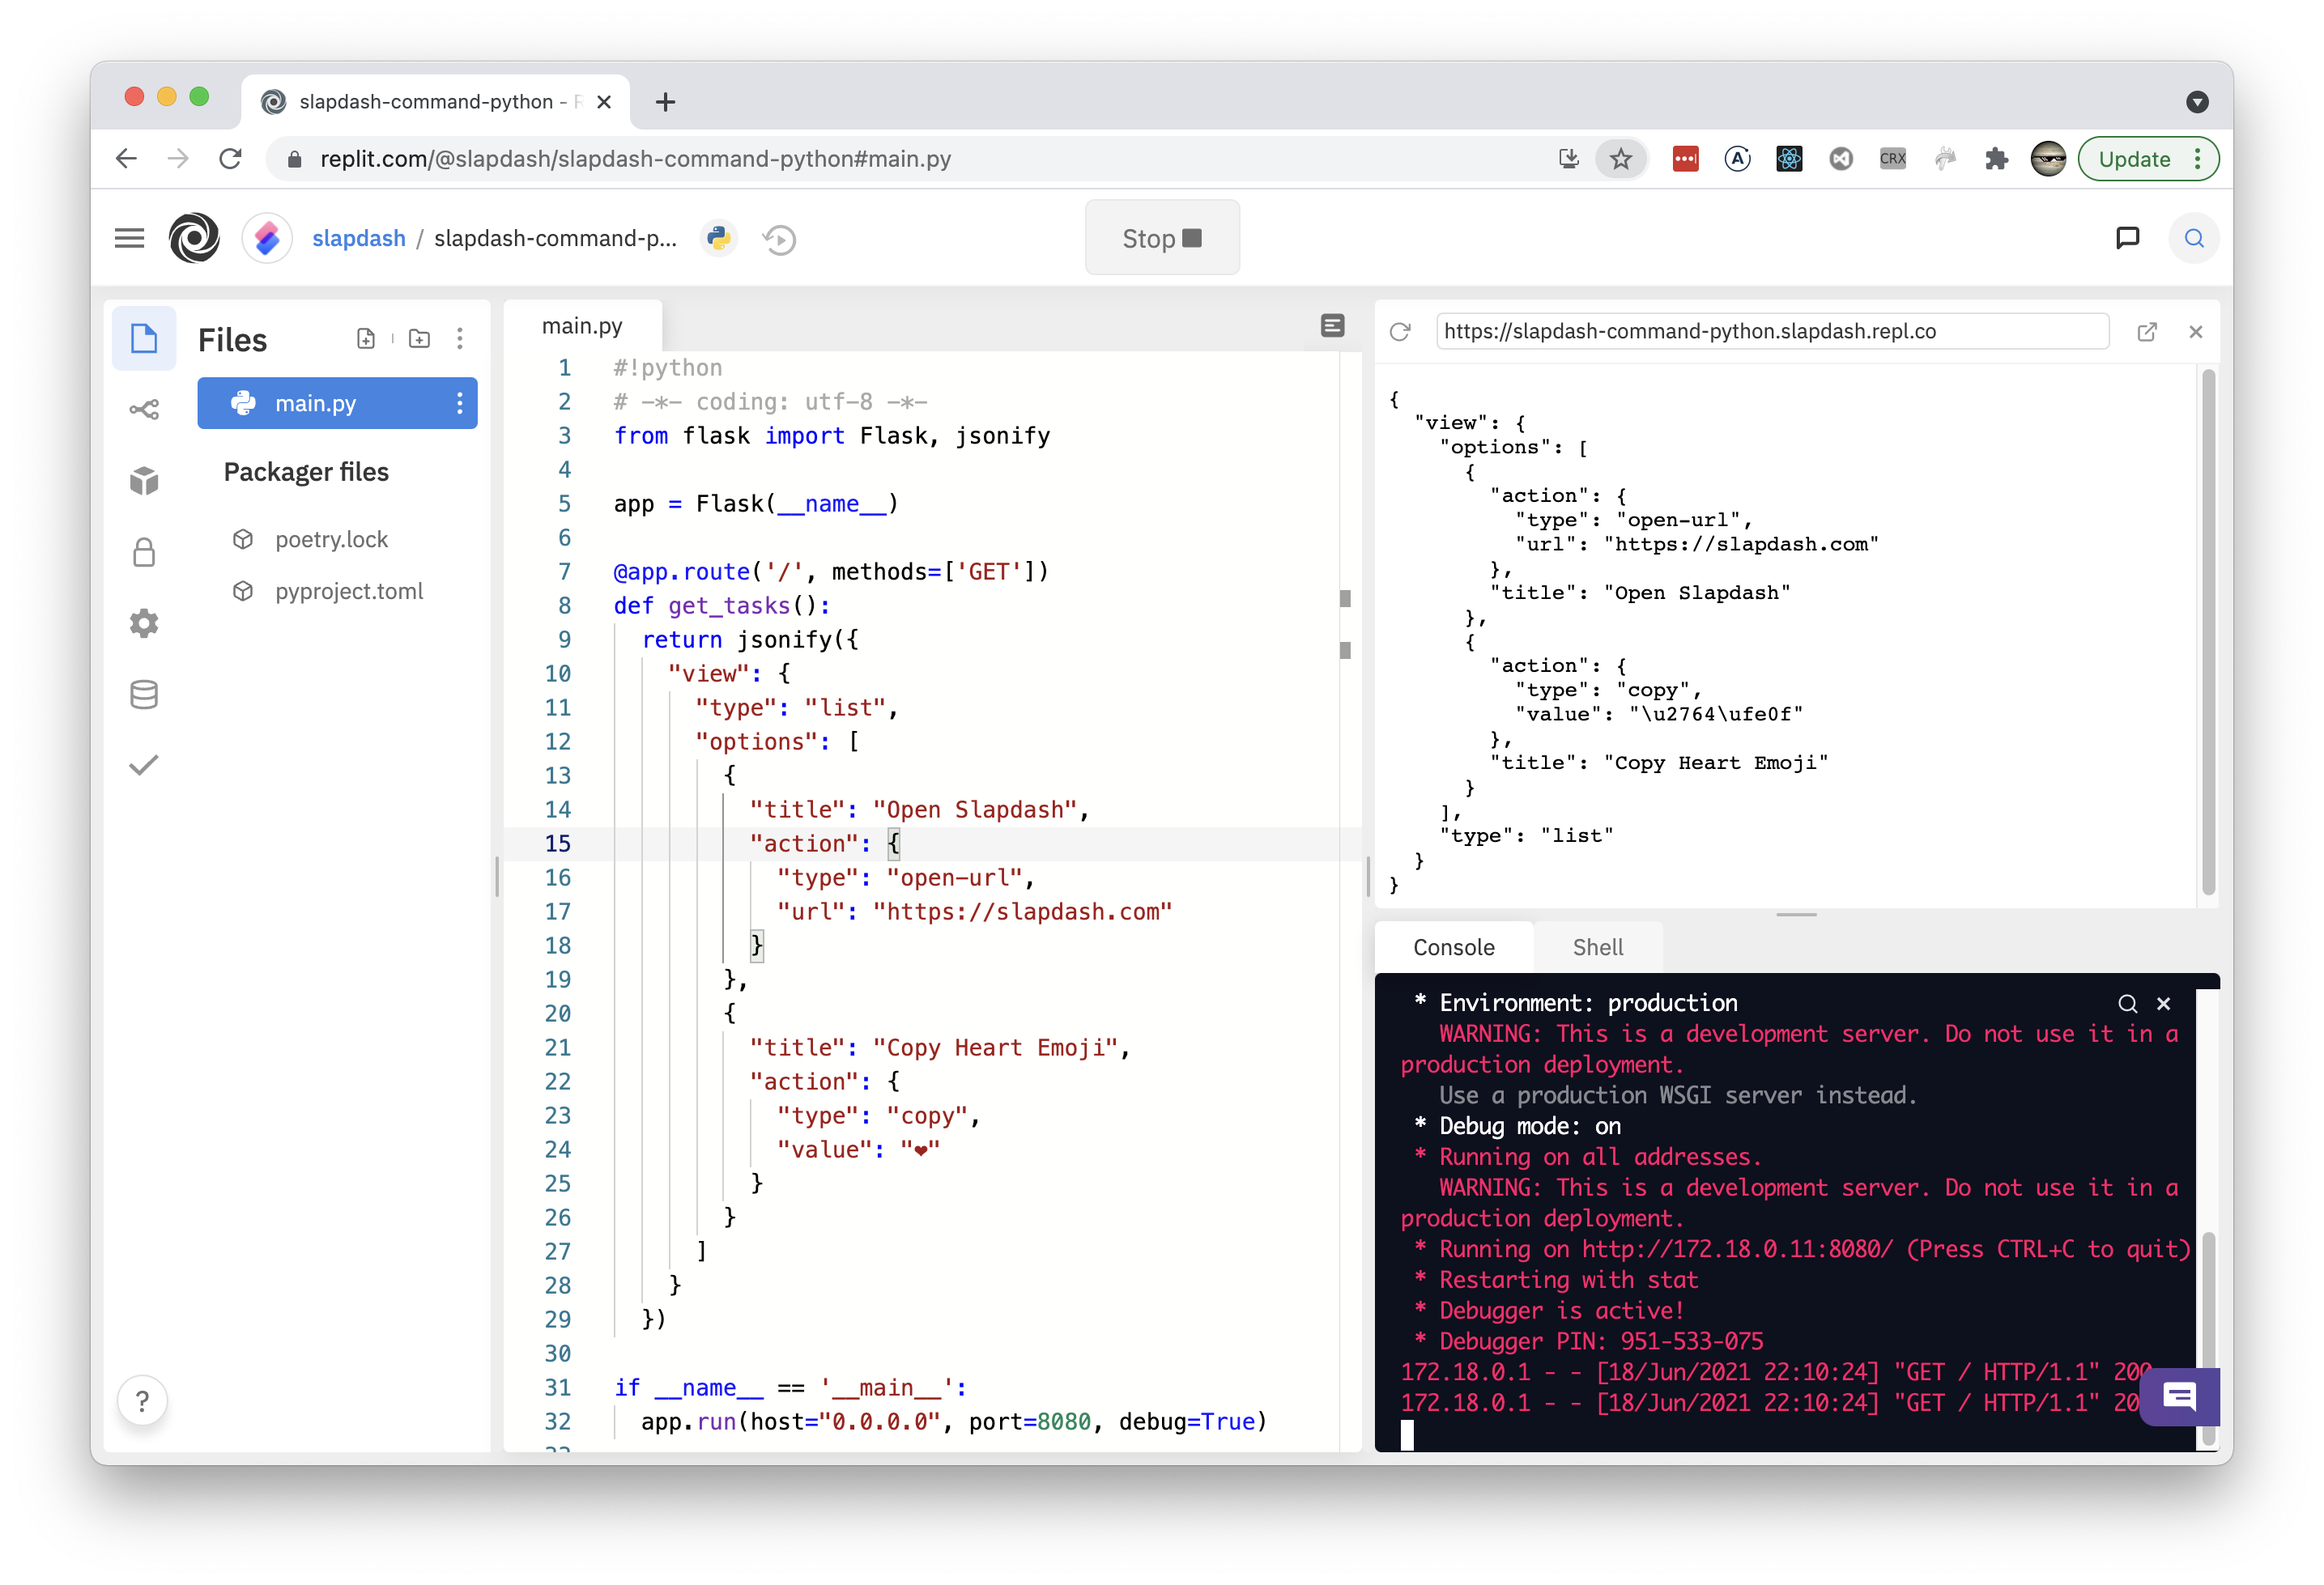2324x1585 pixels.
Task: Click the red LastPass extension icon
Action: coord(1685,159)
